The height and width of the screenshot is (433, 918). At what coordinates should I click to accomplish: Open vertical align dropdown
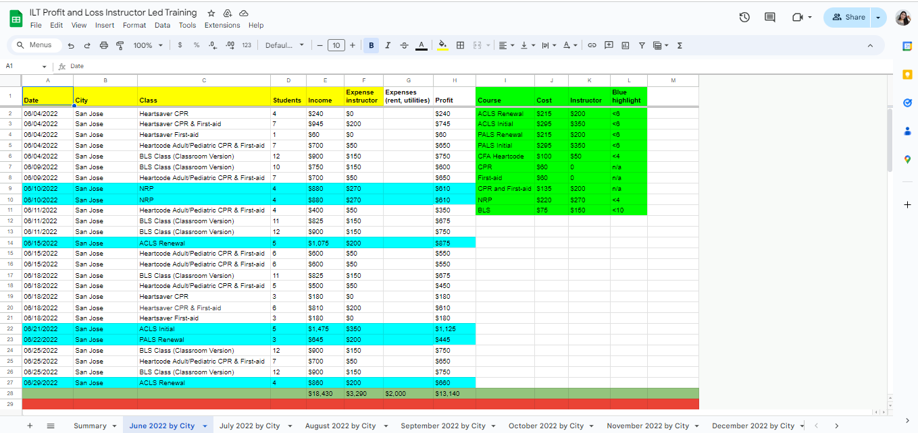pos(526,45)
